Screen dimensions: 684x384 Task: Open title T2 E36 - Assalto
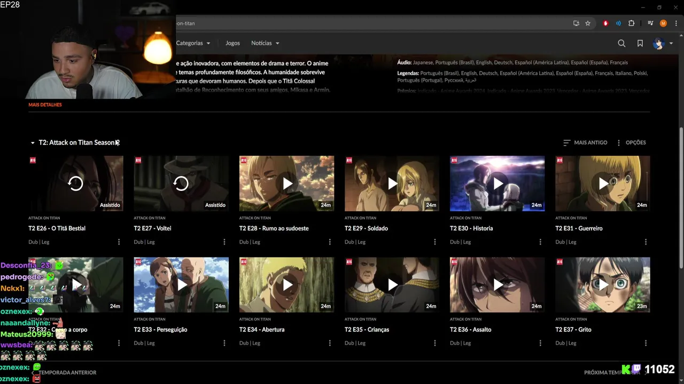coord(470,330)
